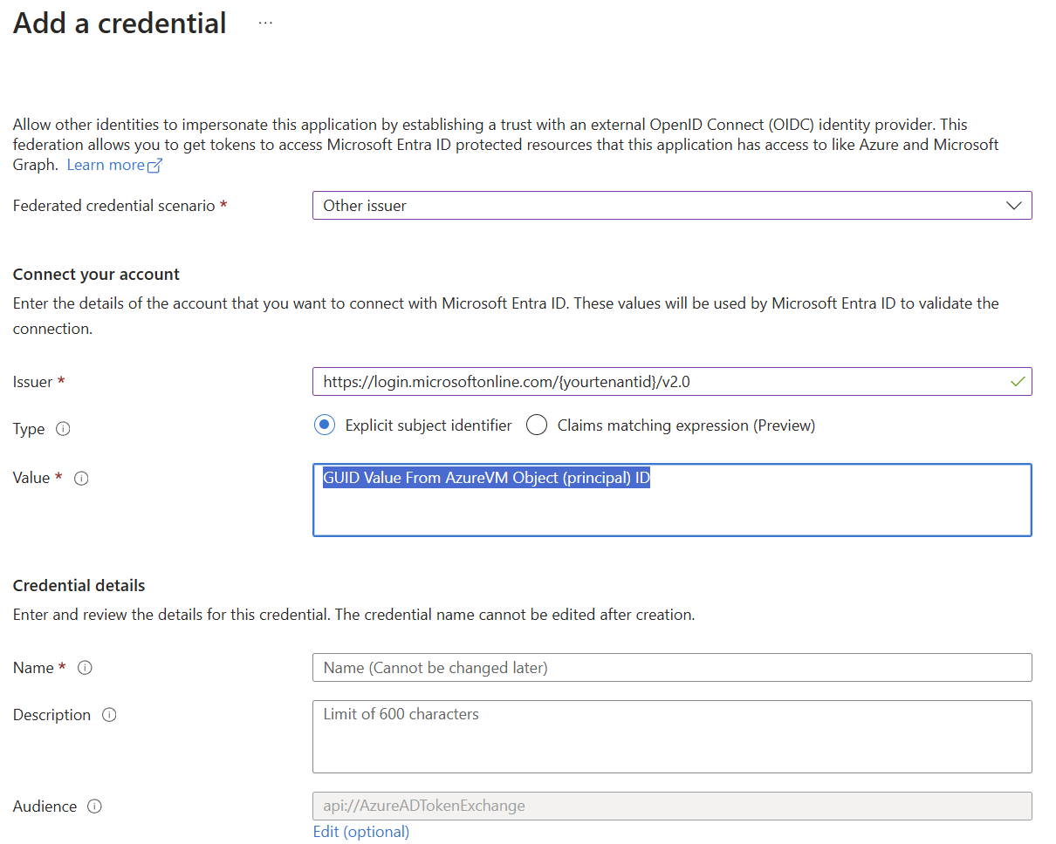The height and width of the screenshot is (844, 1056).
Task: Open the Federated credential scenario dropdown
Action: pyautogui.click(x=672, y=206)
